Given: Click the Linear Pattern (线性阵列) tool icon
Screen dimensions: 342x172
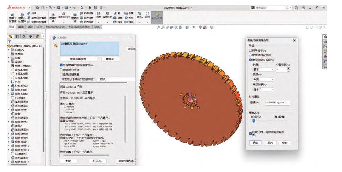Looking at the screenshot, I should pos(107,14).
